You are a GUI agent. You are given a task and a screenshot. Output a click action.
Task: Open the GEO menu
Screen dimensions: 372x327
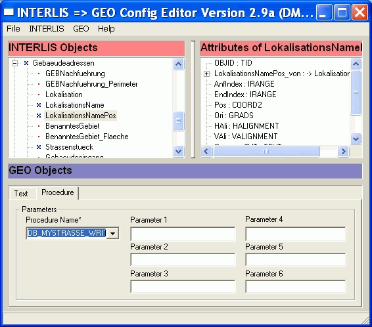[81, 29]
